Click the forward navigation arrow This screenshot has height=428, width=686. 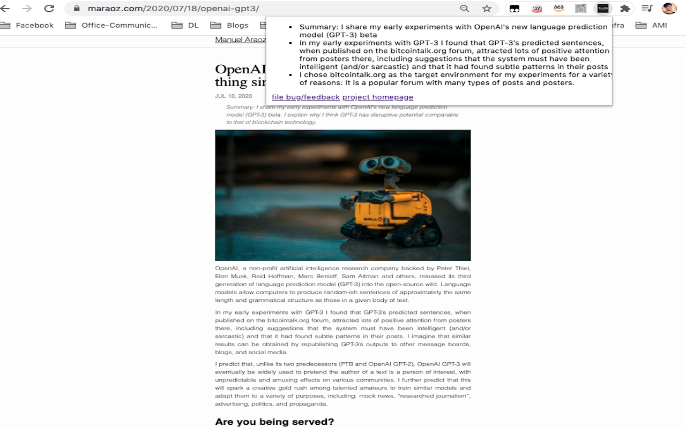click(x=27, y=9)
